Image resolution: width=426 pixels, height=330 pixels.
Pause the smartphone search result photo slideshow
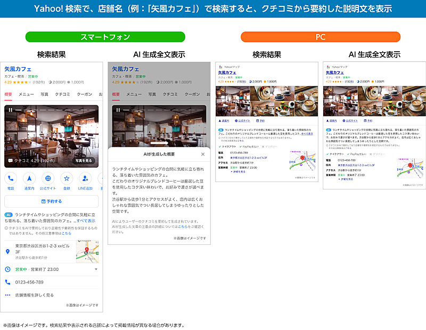[11, 110]
